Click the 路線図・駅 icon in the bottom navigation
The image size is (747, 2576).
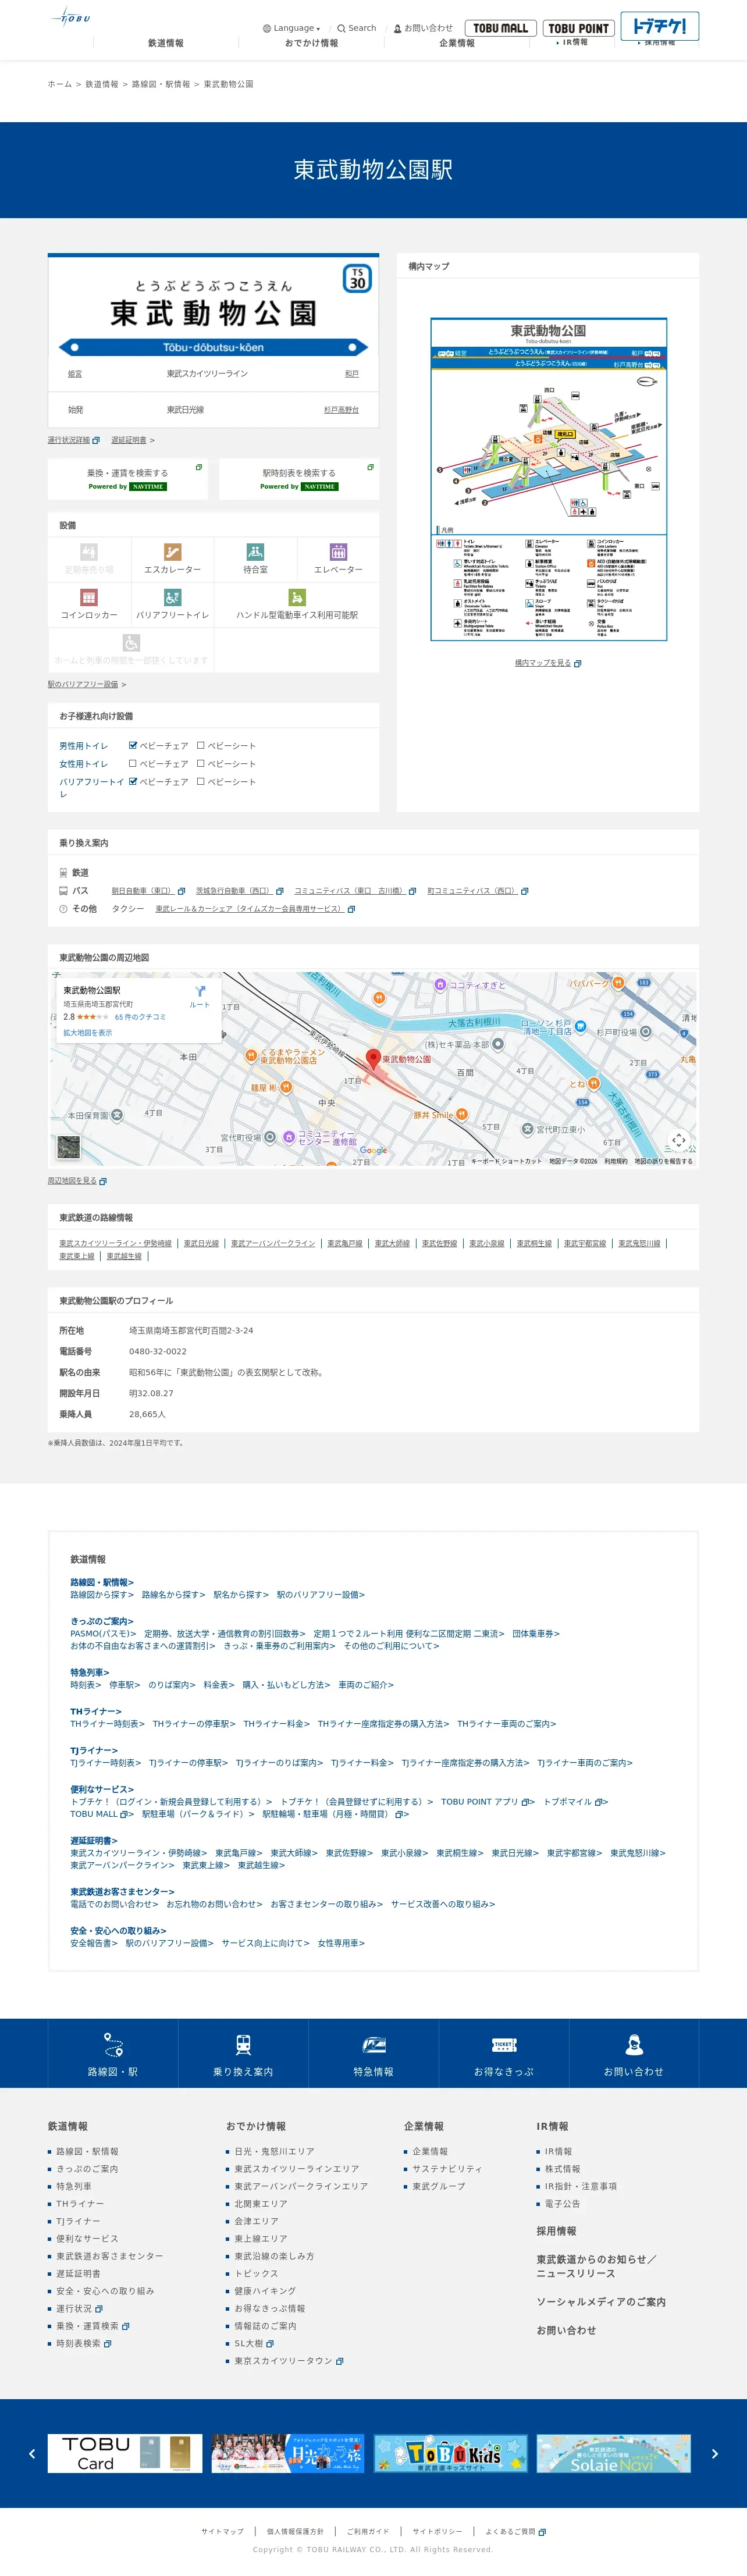tap(113, 2045)
